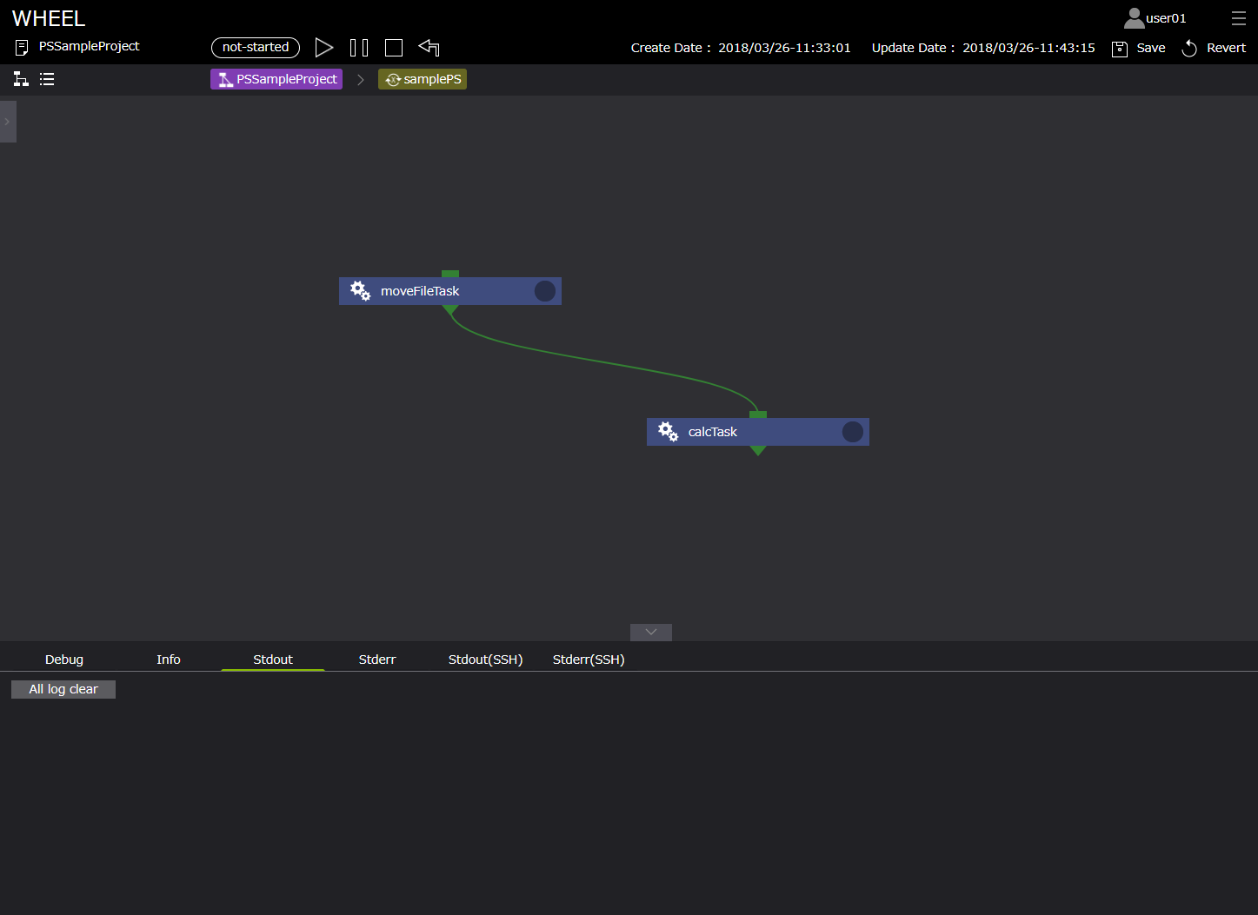Click the user01 account icon

pyautogui.click(x=1134, y=18)
